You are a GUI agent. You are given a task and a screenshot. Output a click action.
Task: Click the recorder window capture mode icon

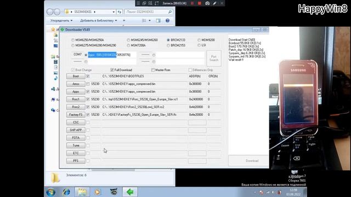(x=144, y=3)
